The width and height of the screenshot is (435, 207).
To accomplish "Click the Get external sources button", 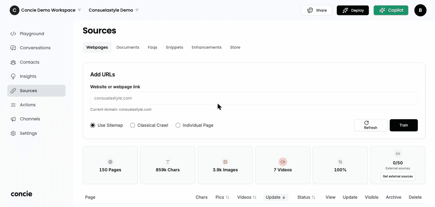I will 398,176.
